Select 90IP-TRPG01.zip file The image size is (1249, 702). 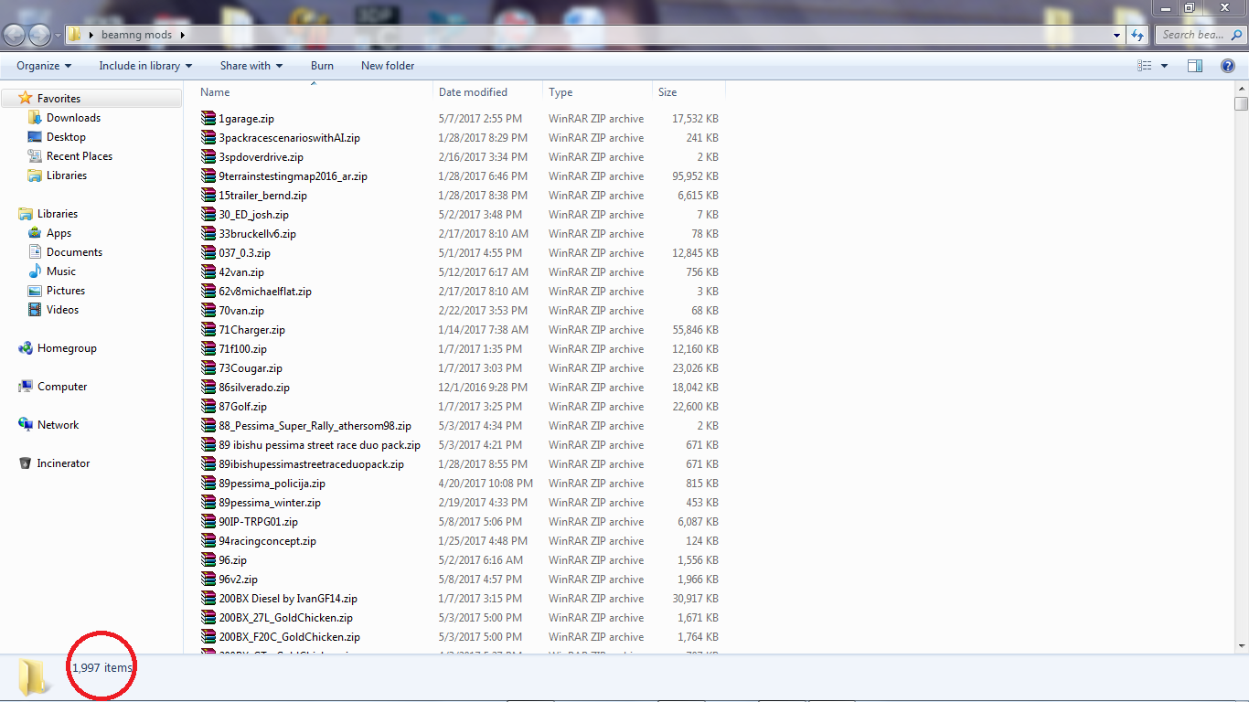pyautogui.click(x=258, y=522)
